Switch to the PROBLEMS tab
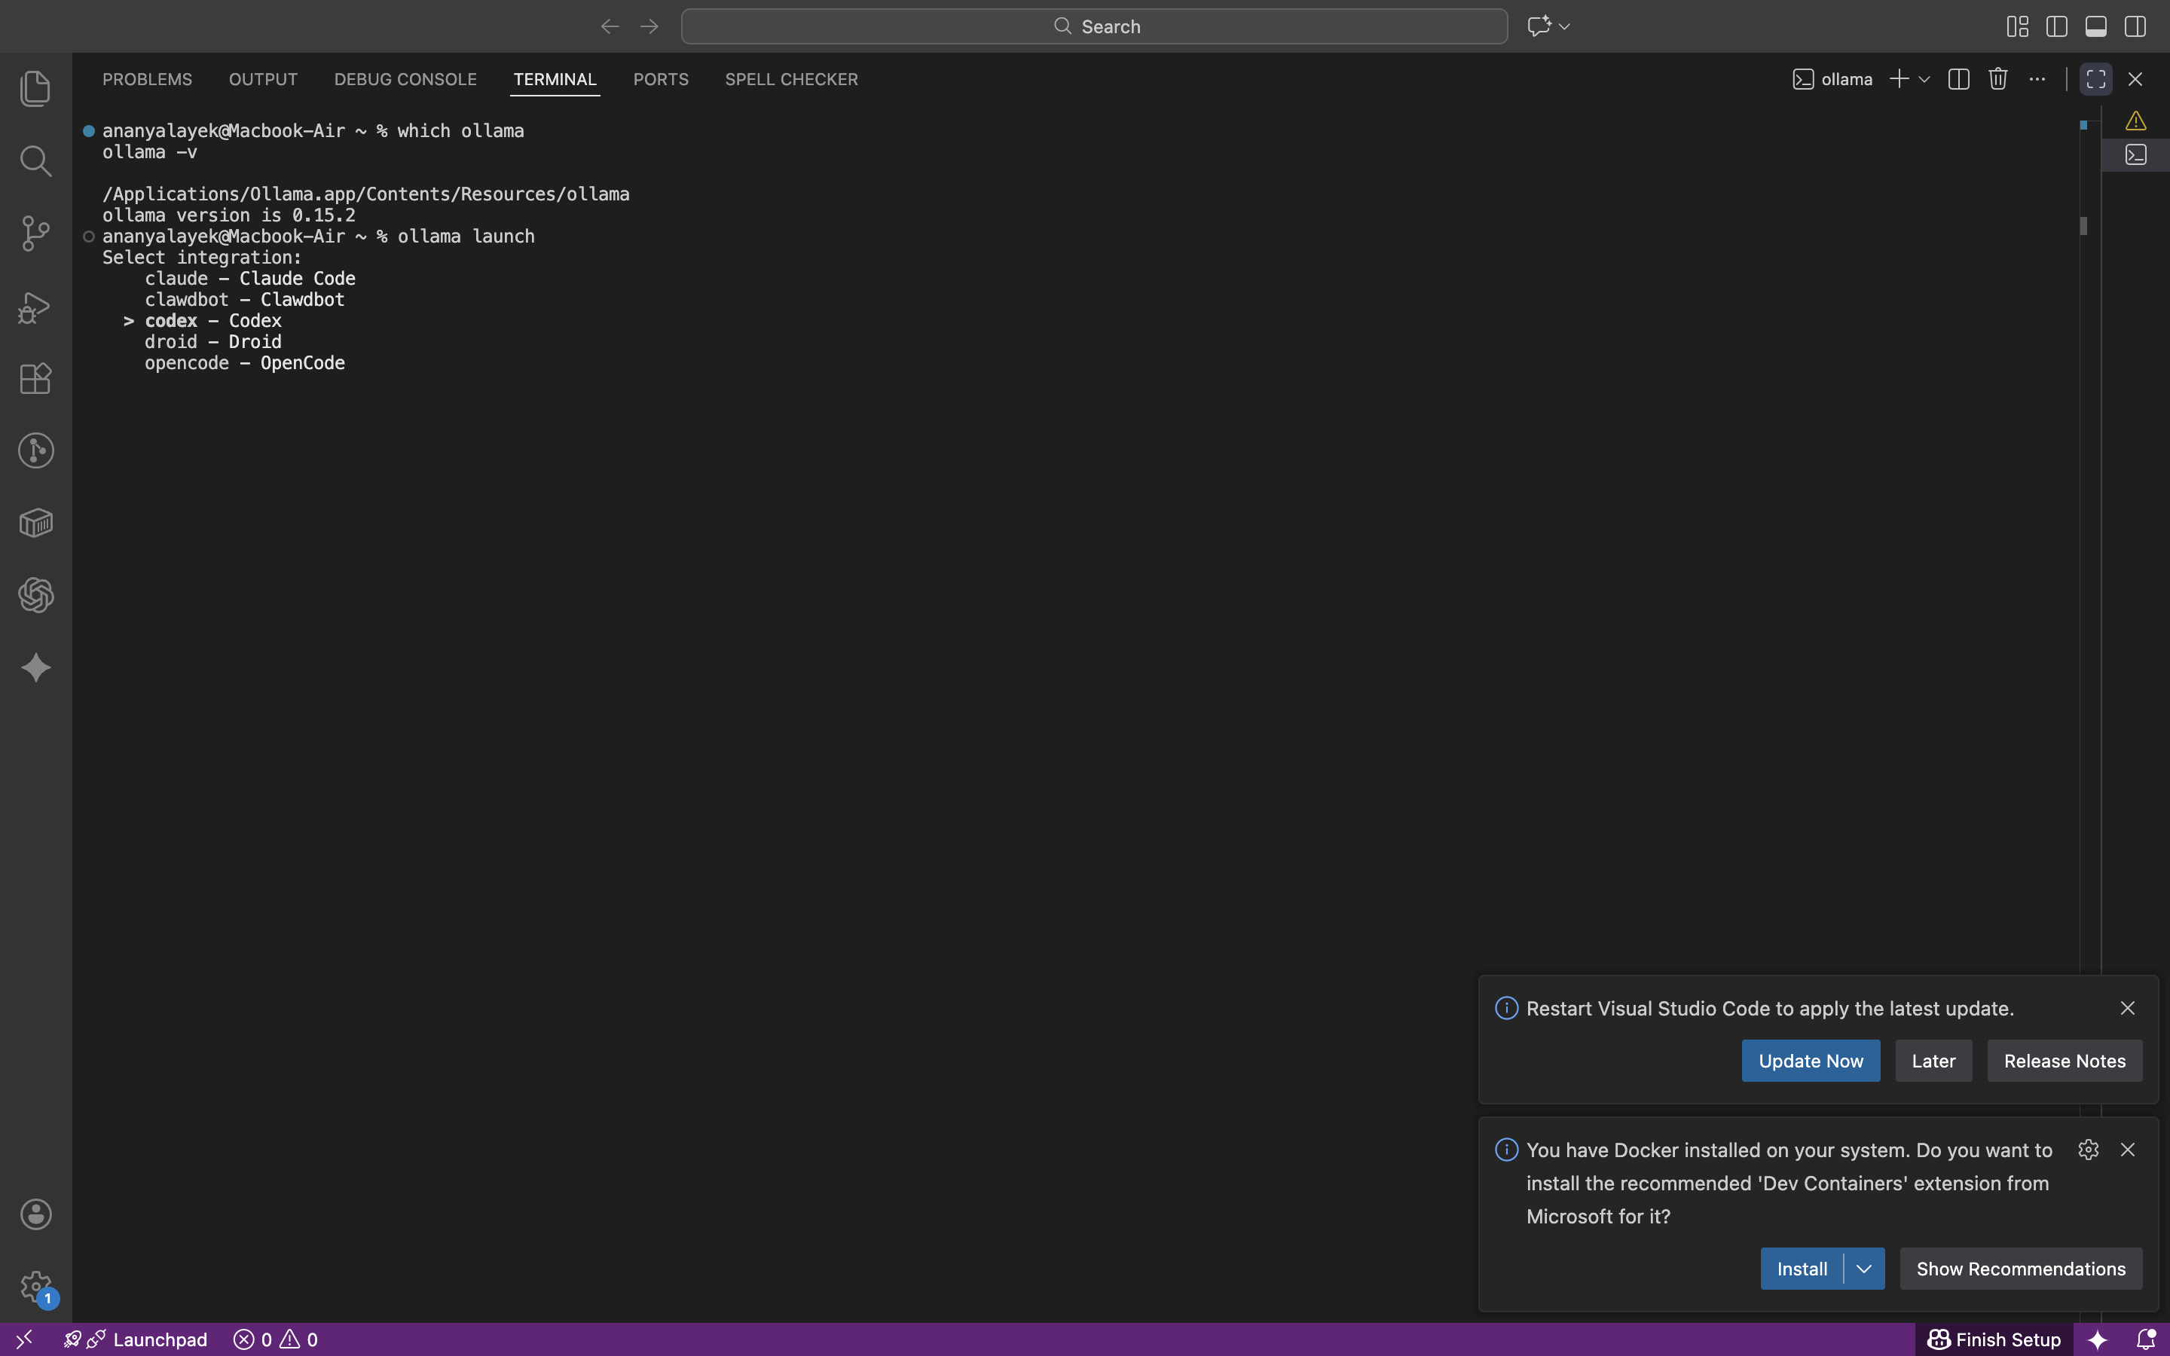Image resolution: width=2170 pixels, height=1356 pixels. tap(147, 79)
